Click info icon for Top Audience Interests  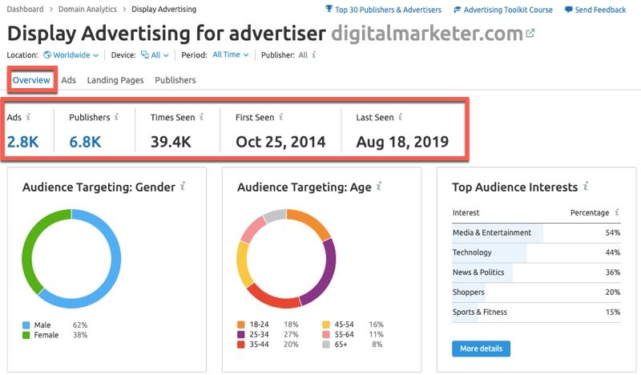(586, 187)
